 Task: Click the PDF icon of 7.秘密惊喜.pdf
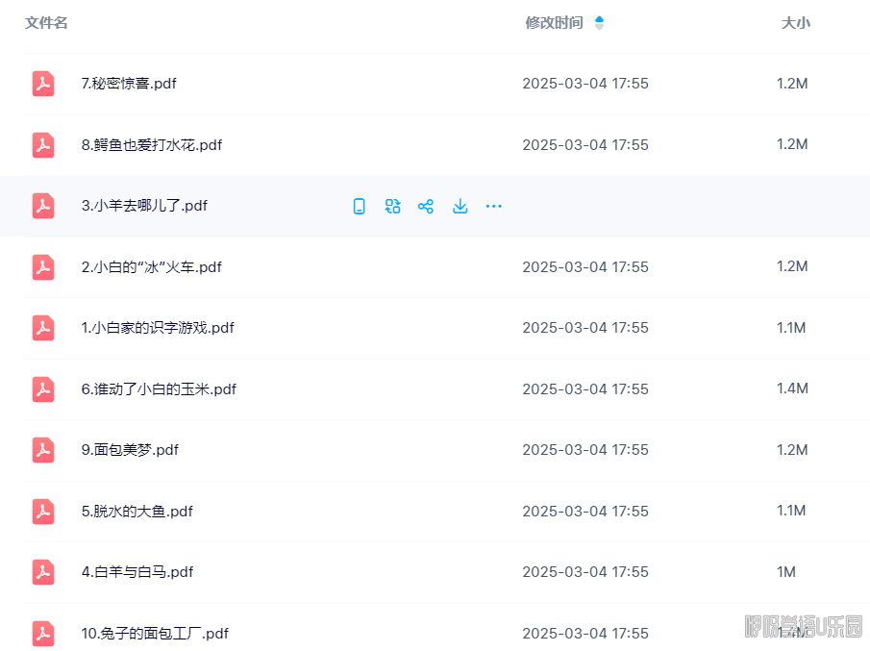coord(42,84)
